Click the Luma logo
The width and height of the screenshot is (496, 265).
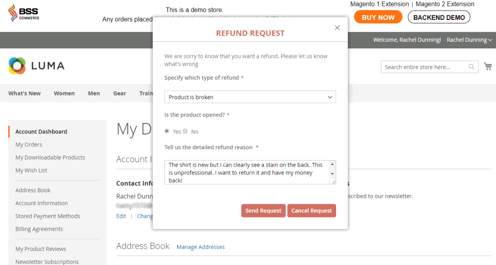click(36, 66)
